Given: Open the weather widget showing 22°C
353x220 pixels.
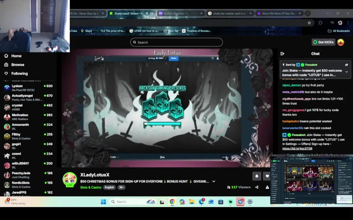Looking at the screenshot, I should [x=15, y=202].
